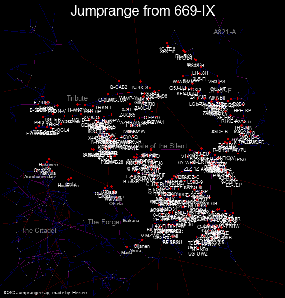Image resolution: width=285 pixels, height=298 pixels.
Task: Click the Q-CAB2 system label
Action: pyautogui.click(x=119, y=87)
